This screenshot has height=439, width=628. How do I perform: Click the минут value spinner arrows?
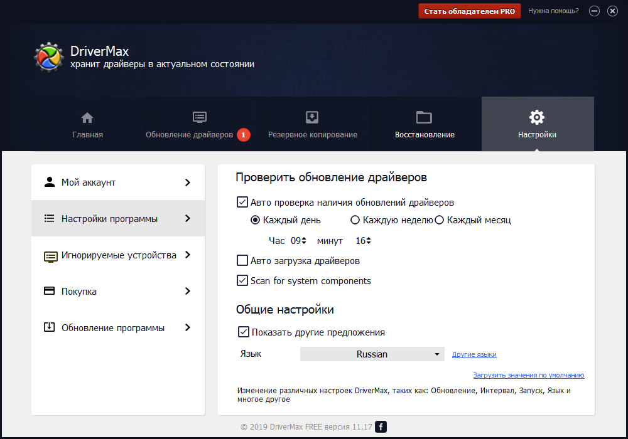[x=369, y=240]
